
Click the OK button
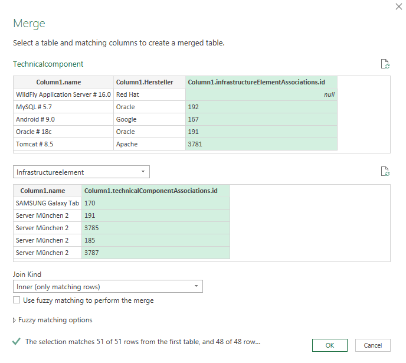click(329, 345)
